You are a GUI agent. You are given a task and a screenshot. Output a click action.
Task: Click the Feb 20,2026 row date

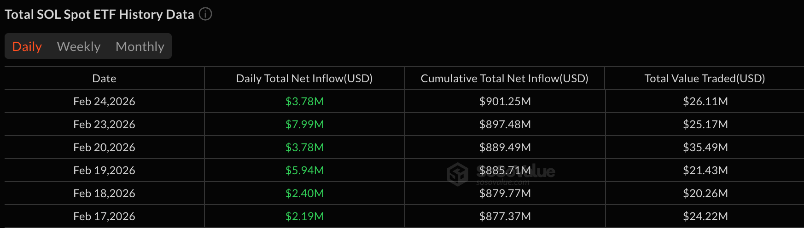(x=104, y=148)
